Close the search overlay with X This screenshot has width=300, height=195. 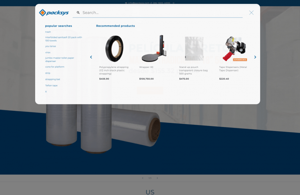tap(251, 12)
